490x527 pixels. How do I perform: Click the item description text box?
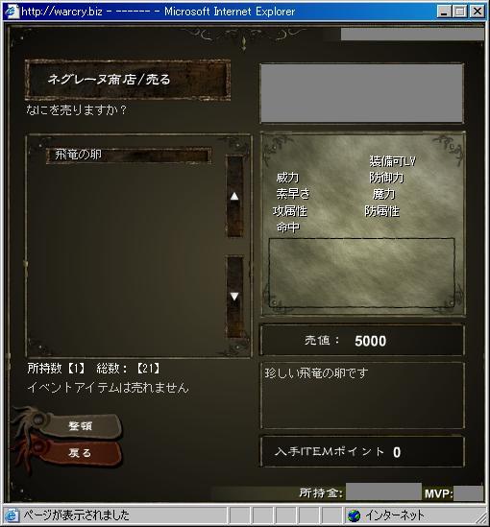362,395
